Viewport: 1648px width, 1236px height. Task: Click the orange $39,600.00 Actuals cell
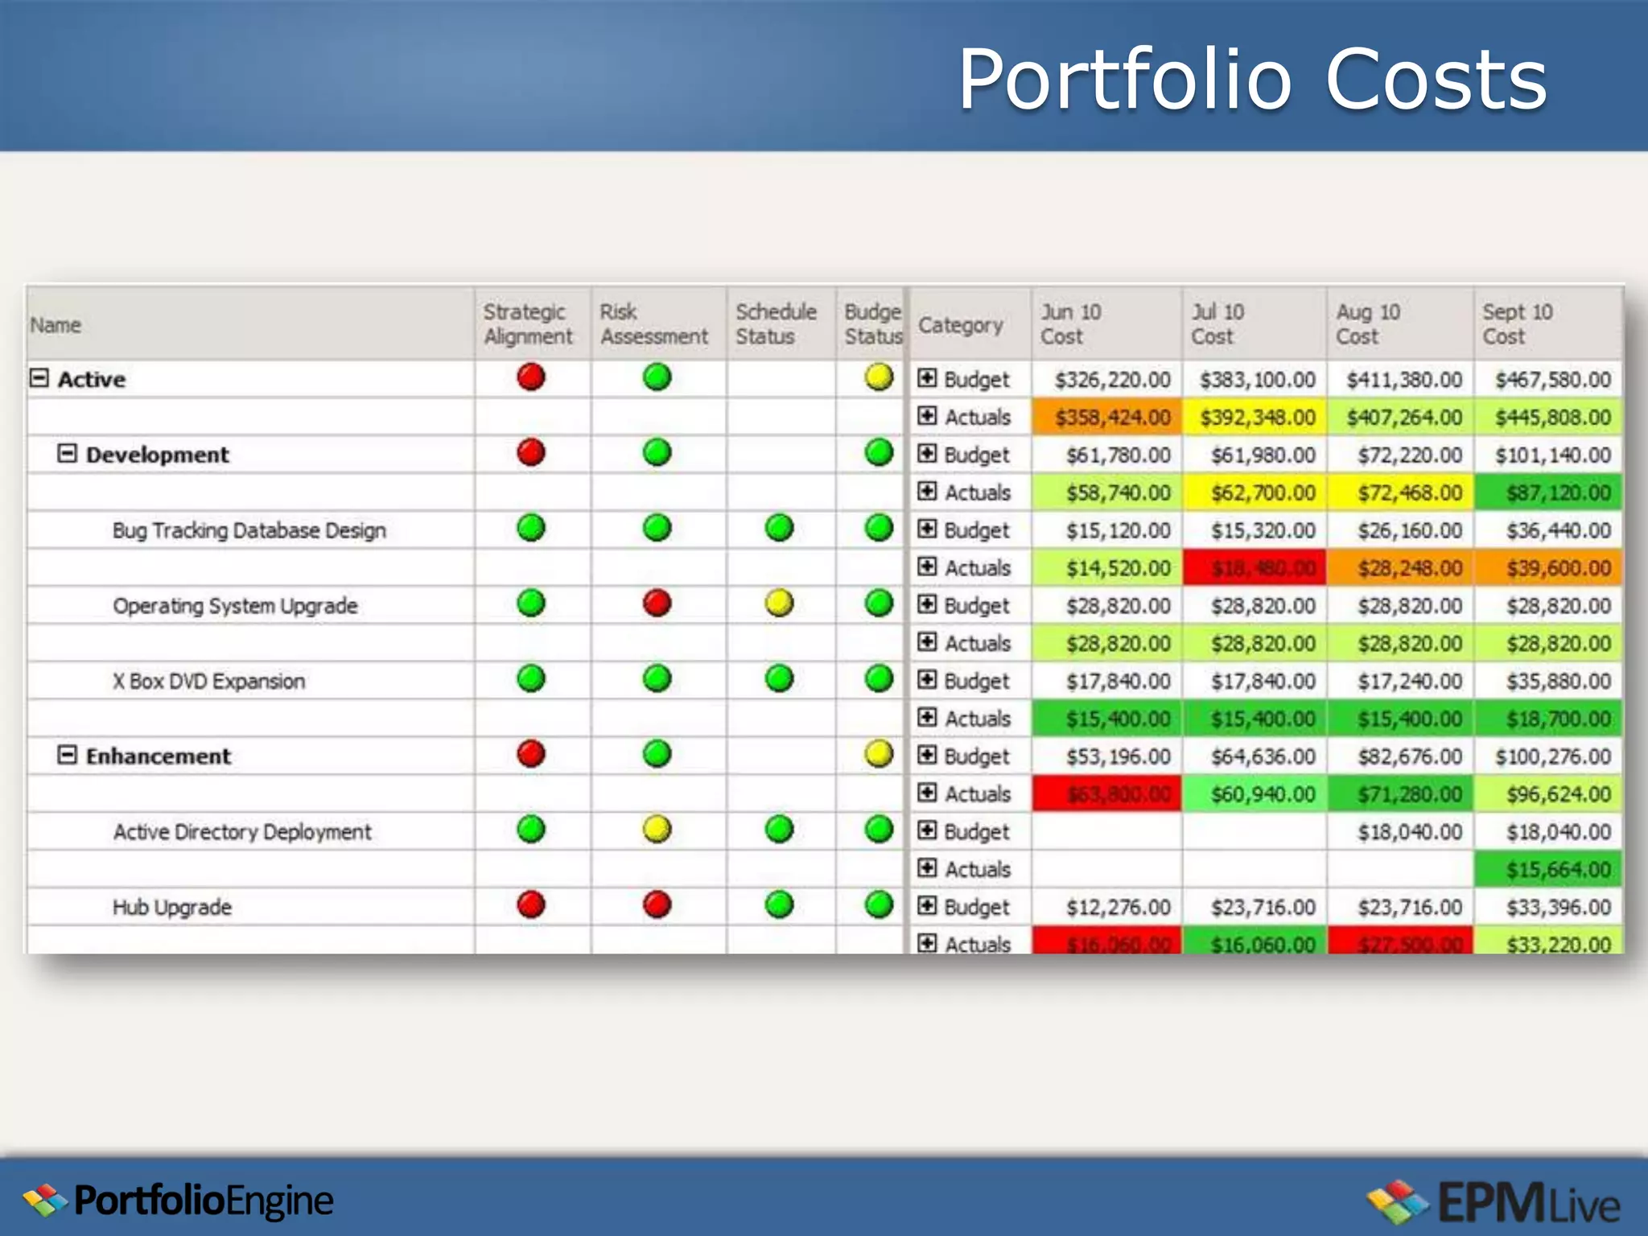1548,568
